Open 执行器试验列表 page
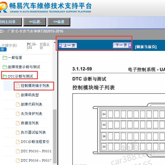This screenshot has width=165, height=165. [x=33, y=132]
